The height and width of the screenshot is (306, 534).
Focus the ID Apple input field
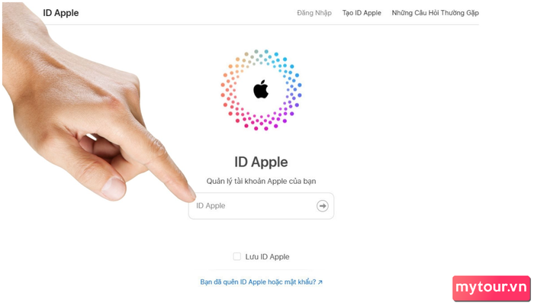click(261, 206)
